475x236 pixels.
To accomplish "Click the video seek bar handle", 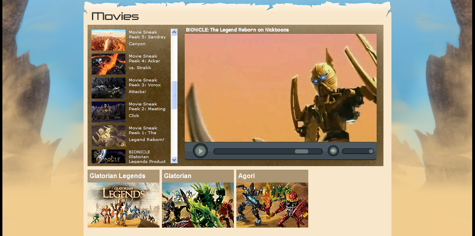I will click(x=301, y=151).
